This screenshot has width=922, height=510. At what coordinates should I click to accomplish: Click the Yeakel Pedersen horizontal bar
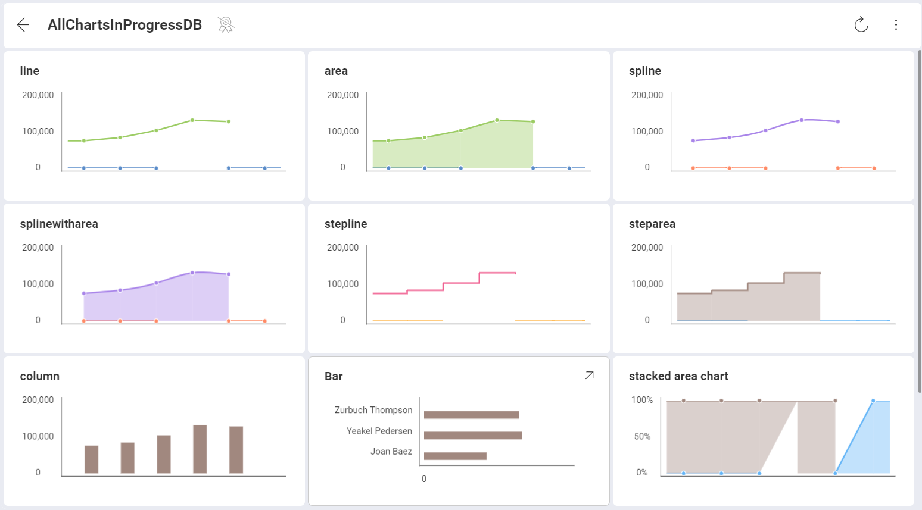click(473, 436)
